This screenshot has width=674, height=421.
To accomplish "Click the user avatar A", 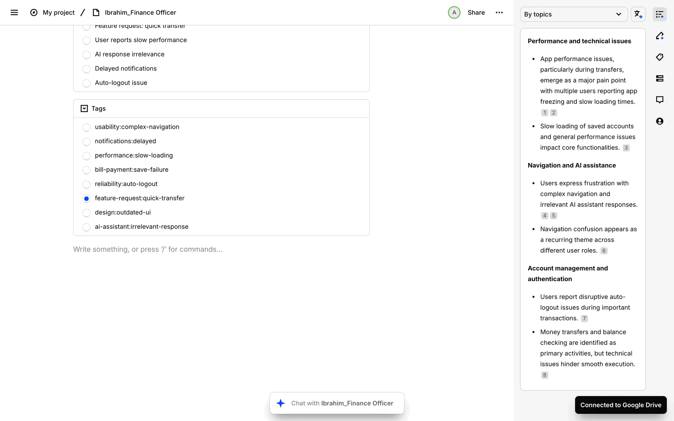I will [x=454, y=13].
